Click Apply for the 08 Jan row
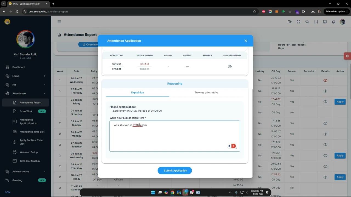The width and height of the screenshot is (351, 197). point(340,156)
